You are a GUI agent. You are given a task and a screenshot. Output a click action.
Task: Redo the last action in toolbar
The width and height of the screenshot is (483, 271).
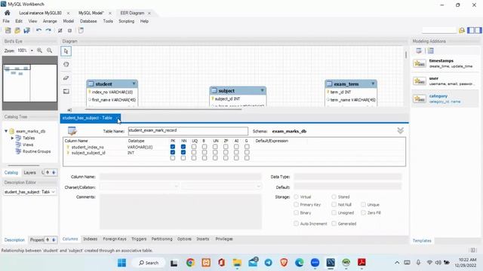pos(48,30)
